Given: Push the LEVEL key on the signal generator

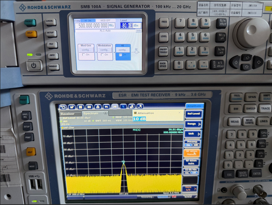Looking at the screenshot, I should (164, 37).
